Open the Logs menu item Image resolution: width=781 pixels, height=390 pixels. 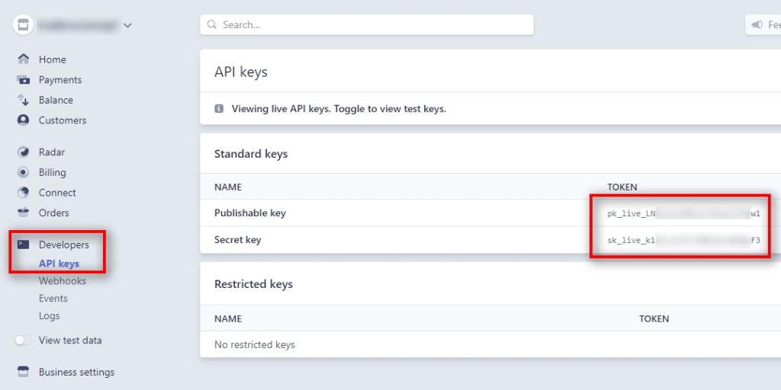tap(49, 316)
